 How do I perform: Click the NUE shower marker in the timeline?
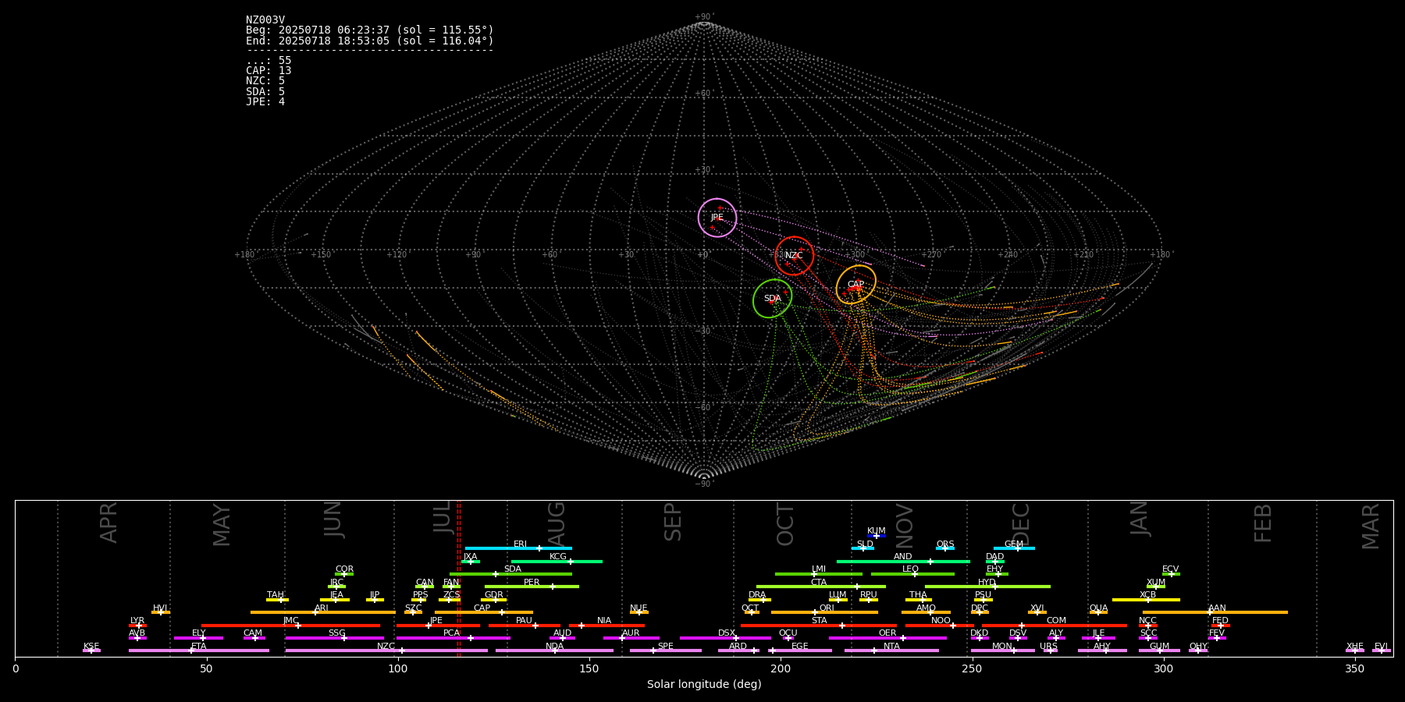point(638,612)
